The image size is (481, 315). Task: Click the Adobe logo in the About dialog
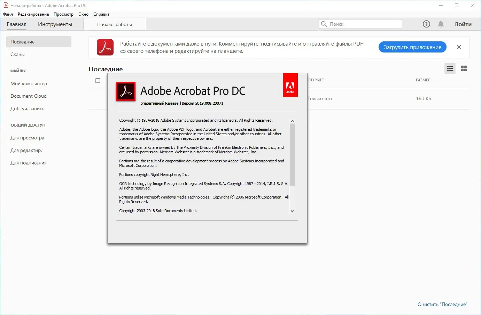(290, 84)
